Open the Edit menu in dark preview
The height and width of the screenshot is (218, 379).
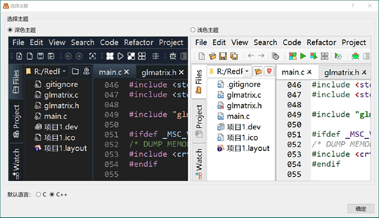(x=36, y=43)
